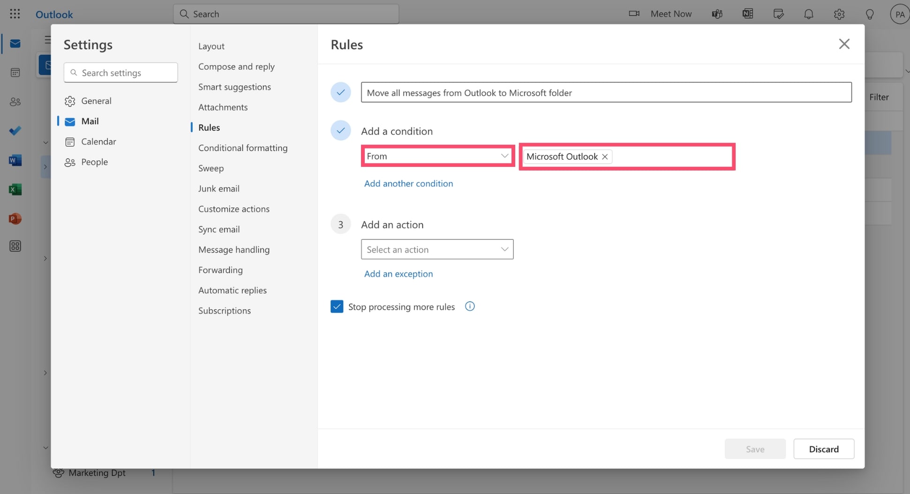
Task: Open Attachments settings
Action: 223,107
